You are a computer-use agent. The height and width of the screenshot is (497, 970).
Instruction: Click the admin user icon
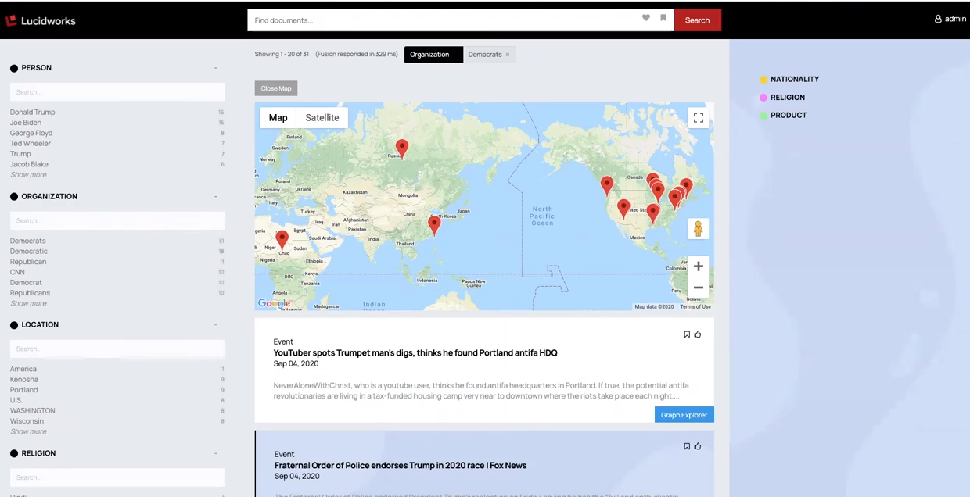[x=937, y=18]
